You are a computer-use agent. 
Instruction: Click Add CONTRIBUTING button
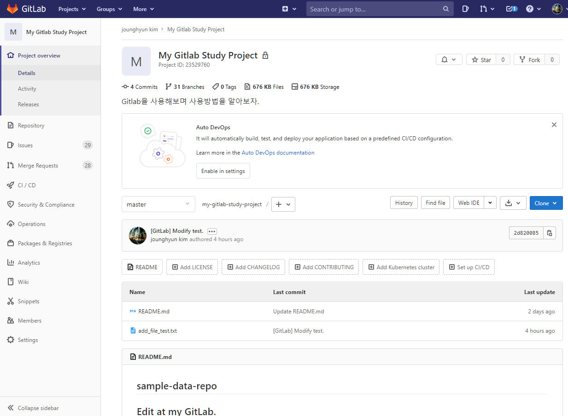(x=324, y=267)
